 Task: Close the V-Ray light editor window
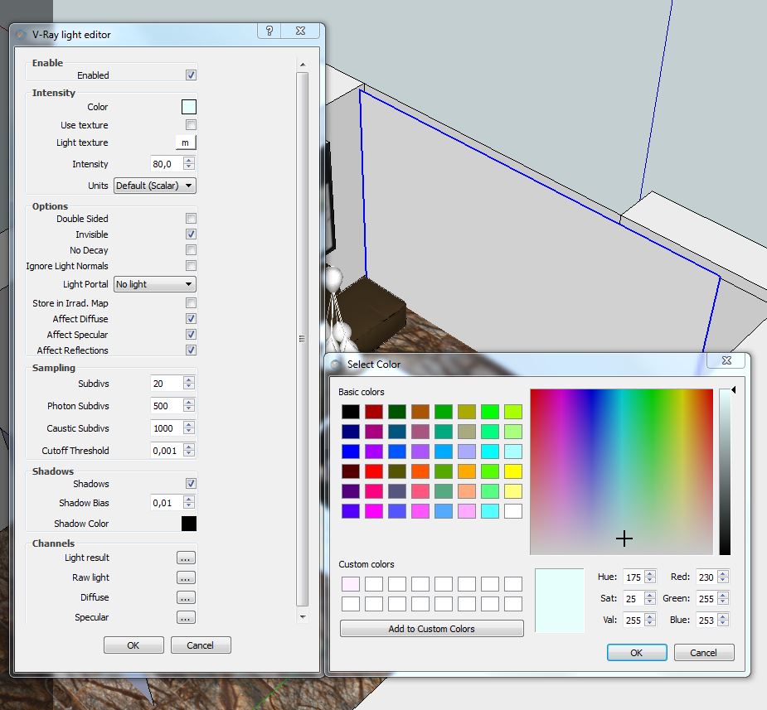tap(300, 31)
